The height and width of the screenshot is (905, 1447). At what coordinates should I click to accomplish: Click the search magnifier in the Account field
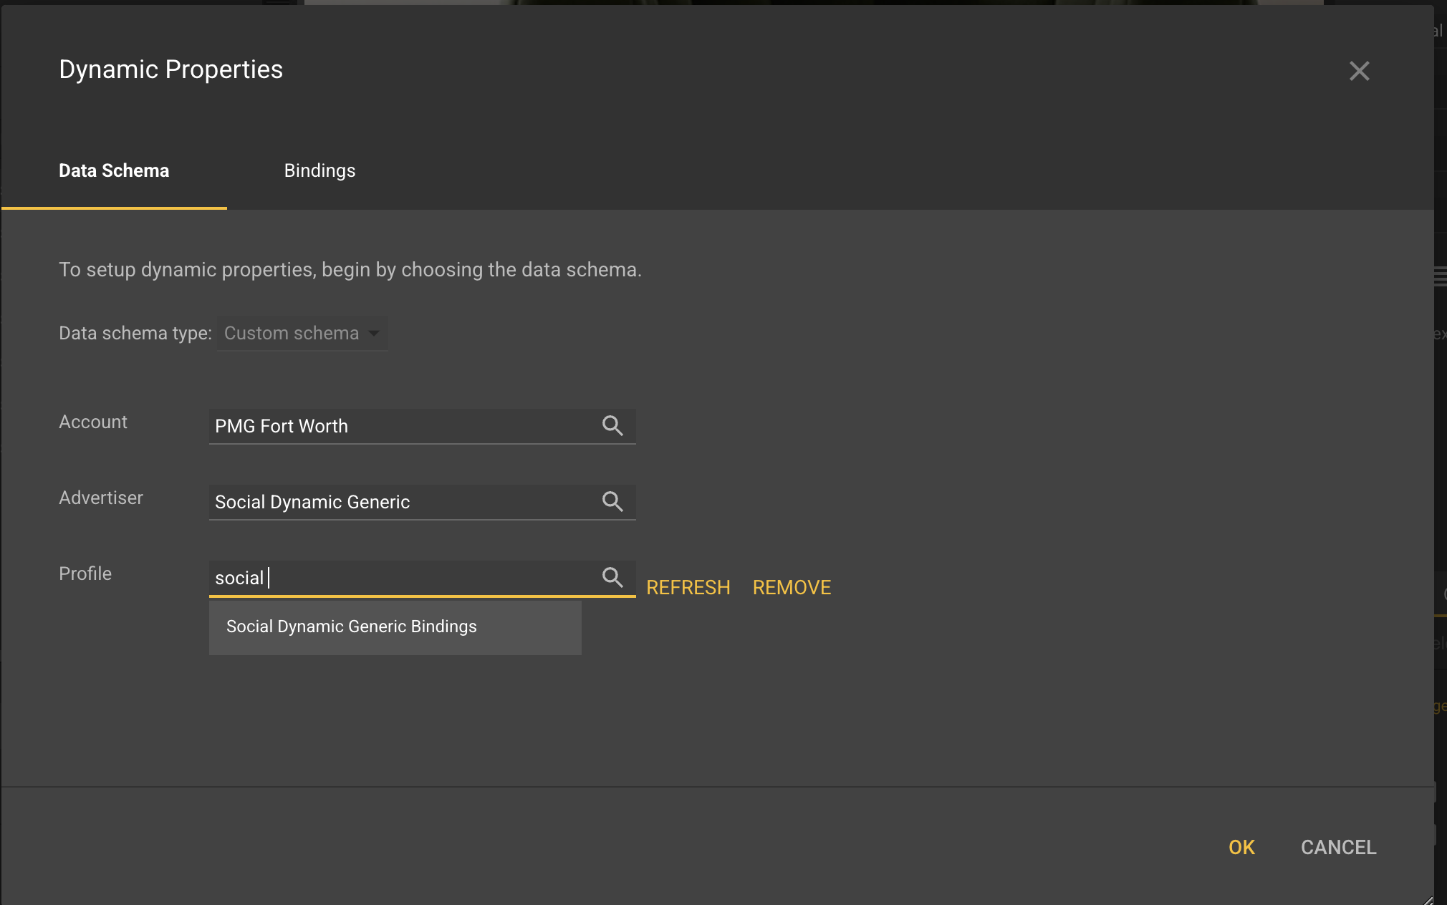[612, 426]
